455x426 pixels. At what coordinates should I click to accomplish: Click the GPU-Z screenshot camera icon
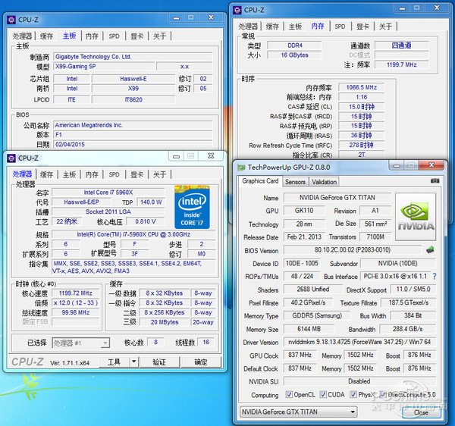coord(435,181)
